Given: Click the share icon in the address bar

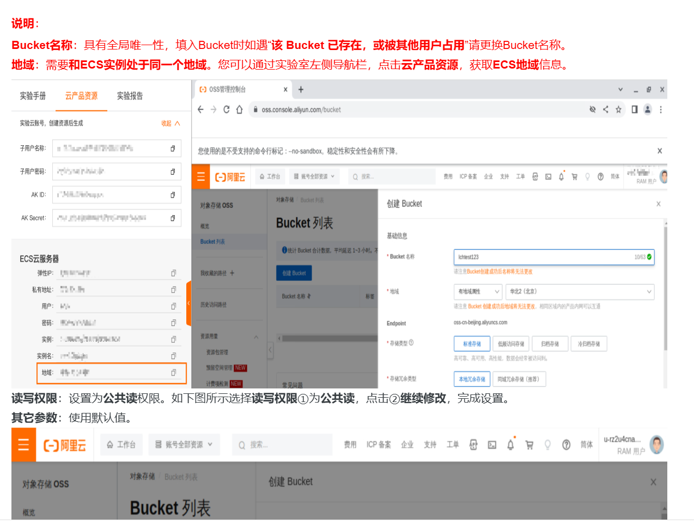Looking at the screenshot, I should [x=605, y=109].
